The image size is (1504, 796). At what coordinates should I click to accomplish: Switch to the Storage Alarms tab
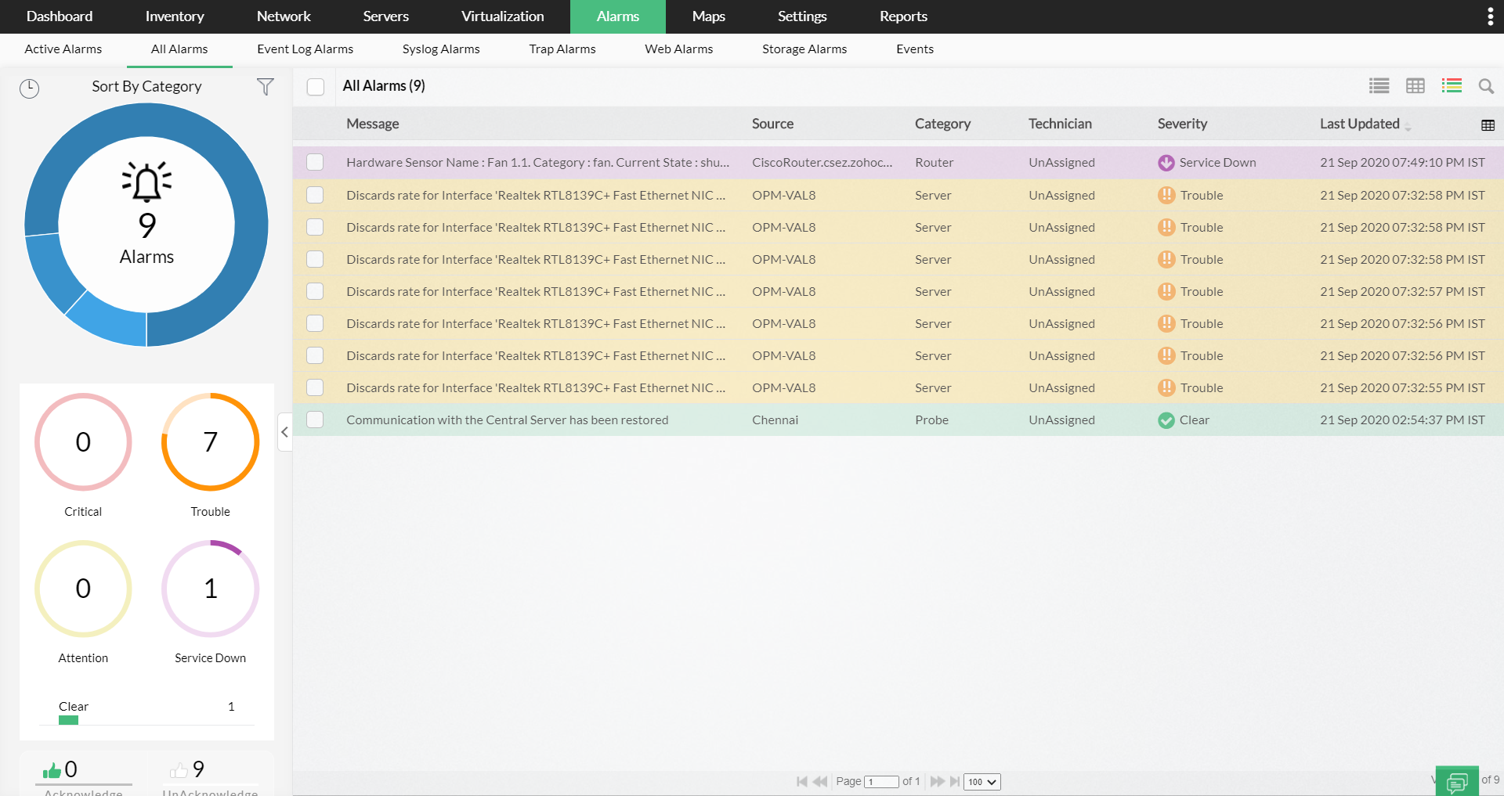[804, 49]
